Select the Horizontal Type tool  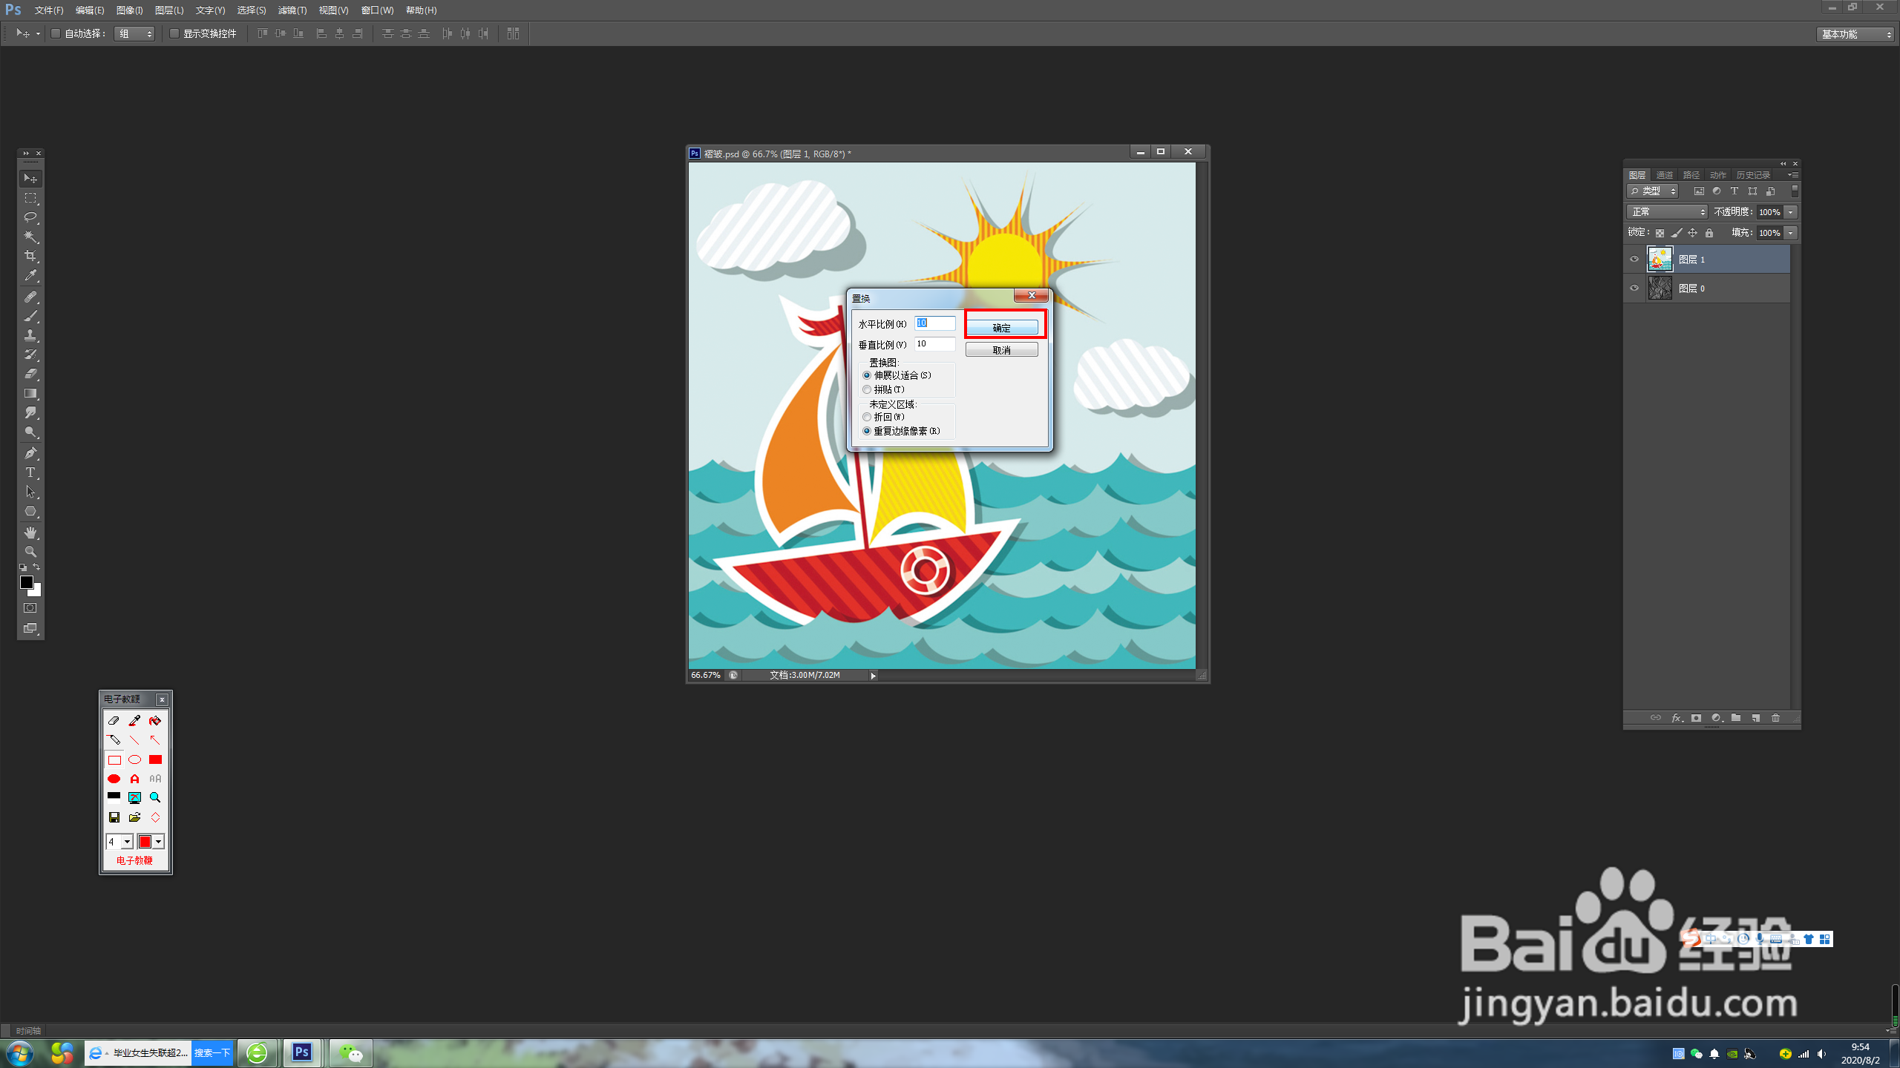(x=30, y=472)
